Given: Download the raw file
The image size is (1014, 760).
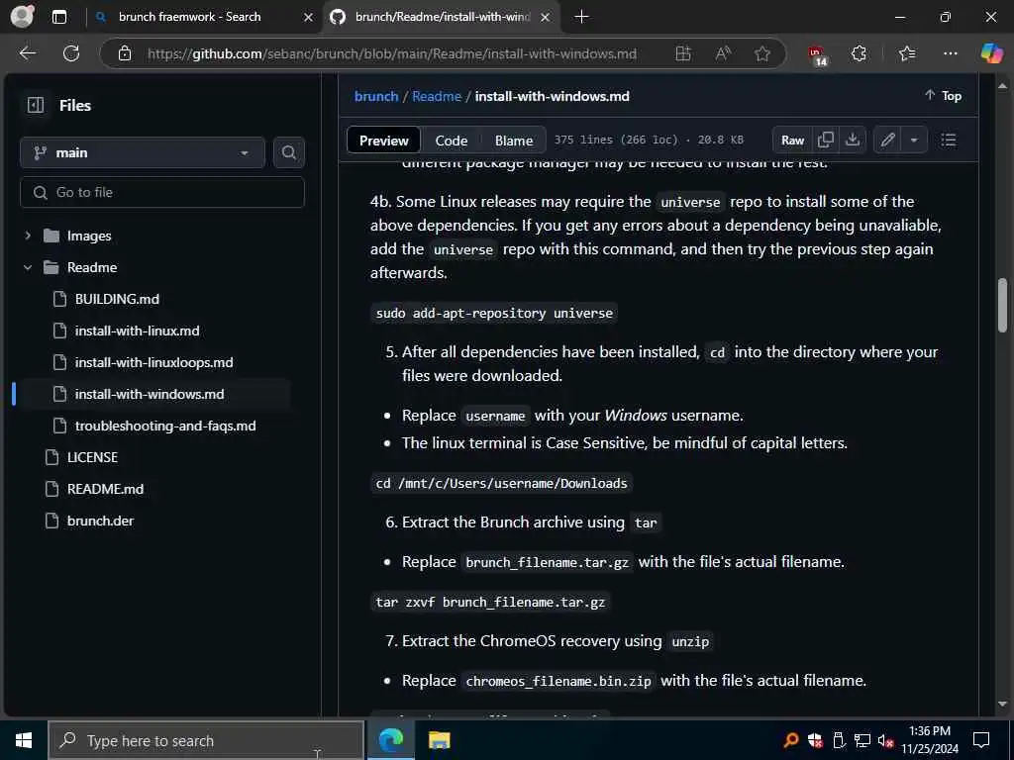Looking at the screenshot, I should [853, 141].
